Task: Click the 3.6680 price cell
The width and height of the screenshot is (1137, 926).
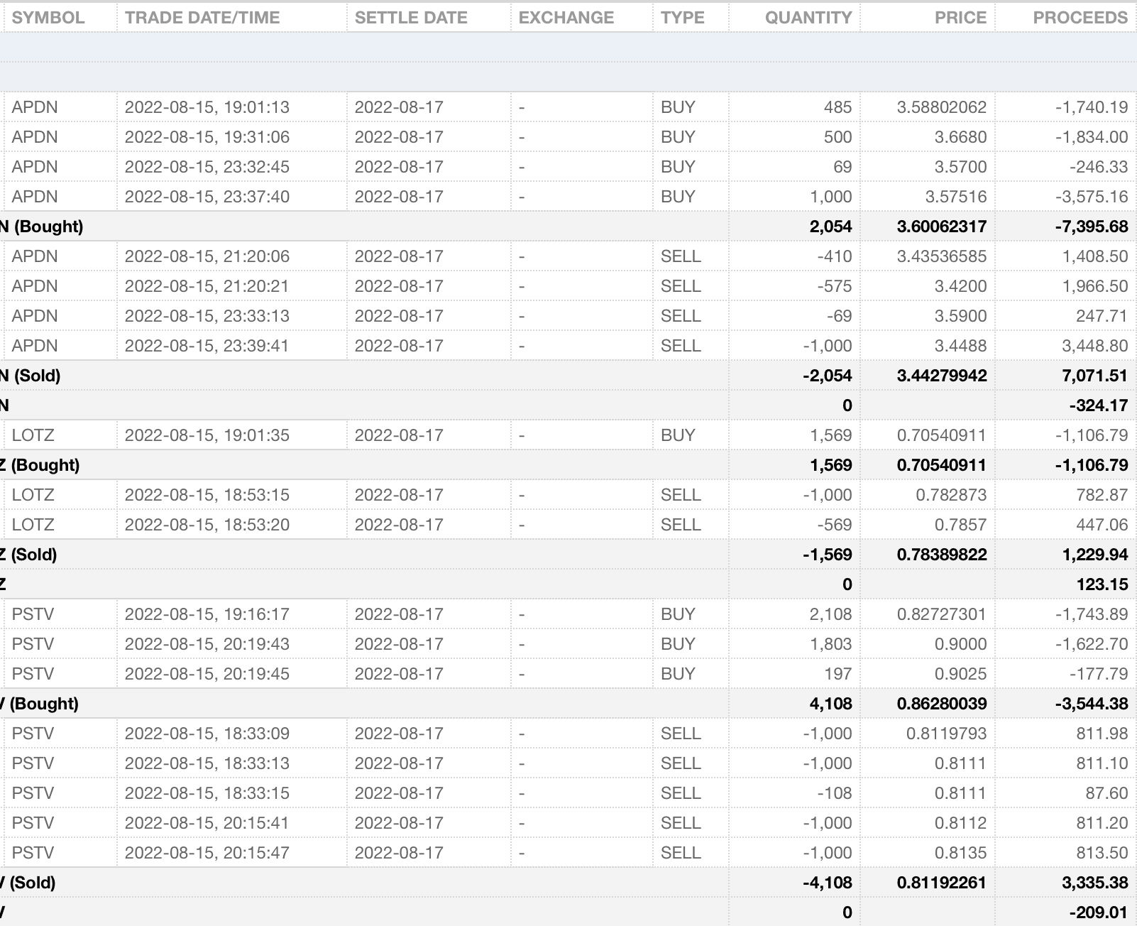Action: point(960,137)
